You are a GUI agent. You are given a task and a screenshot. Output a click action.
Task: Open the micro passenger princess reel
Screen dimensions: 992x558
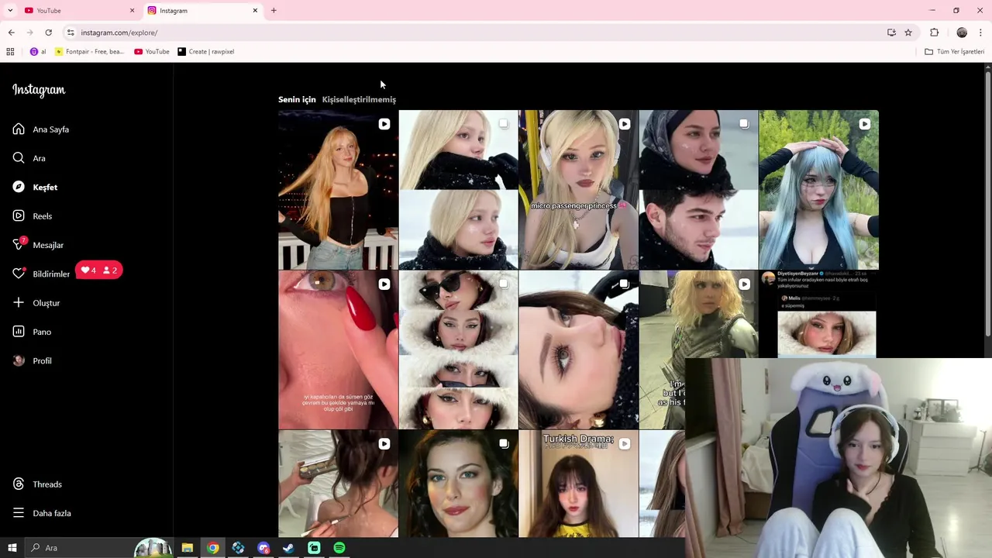(x=578, y=189)
